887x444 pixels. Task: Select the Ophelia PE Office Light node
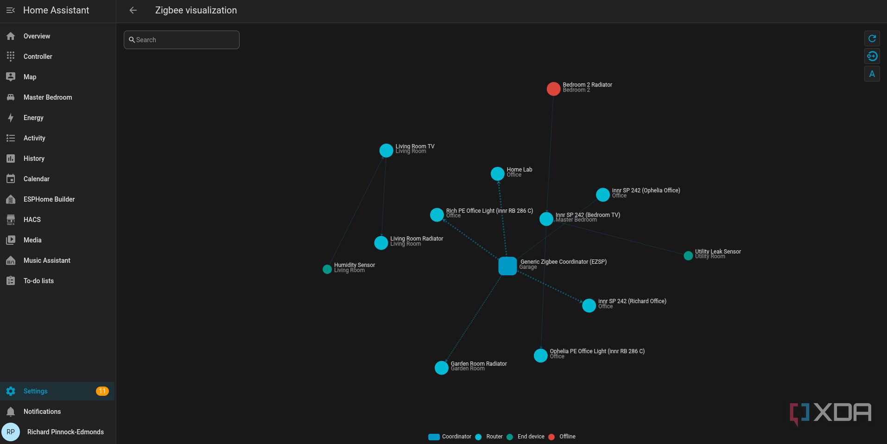tap(541, 355)
